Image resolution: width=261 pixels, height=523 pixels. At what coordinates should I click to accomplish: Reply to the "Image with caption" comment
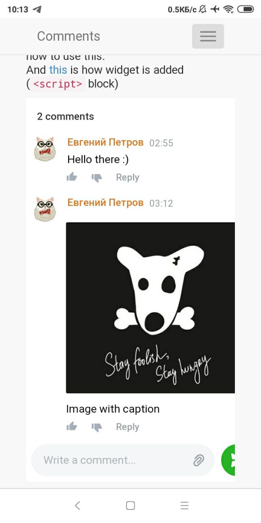128,427
